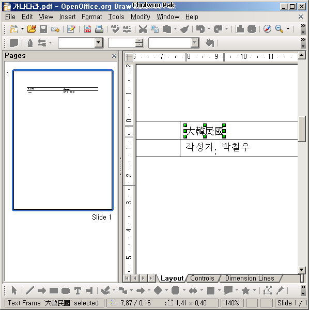Click the Document as E-mail icon
The height and width of the screenshot is (310, 309).
point(55,29)
